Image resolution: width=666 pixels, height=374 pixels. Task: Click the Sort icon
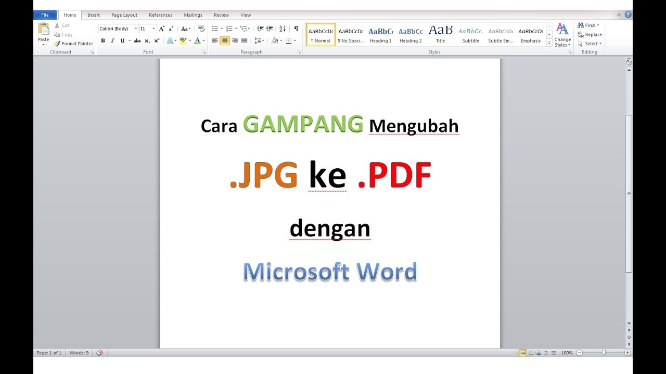click(x=283, y=29)
